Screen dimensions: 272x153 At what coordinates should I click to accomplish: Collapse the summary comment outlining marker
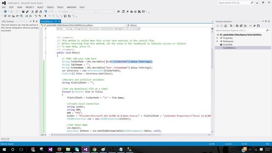(x=45, y=37)
